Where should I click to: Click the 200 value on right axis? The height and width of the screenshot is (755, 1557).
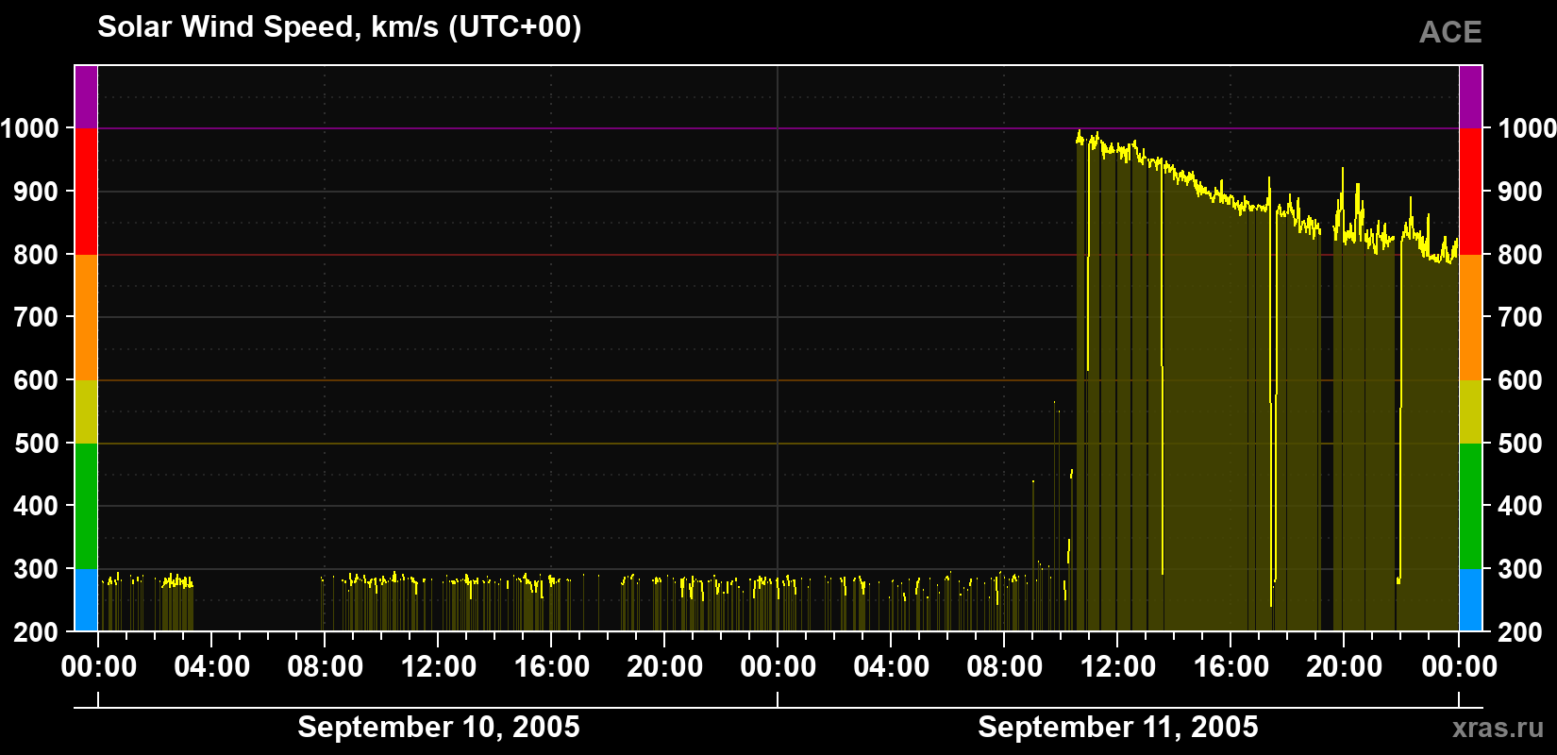pyautogui.click(x=1521, y=632)
